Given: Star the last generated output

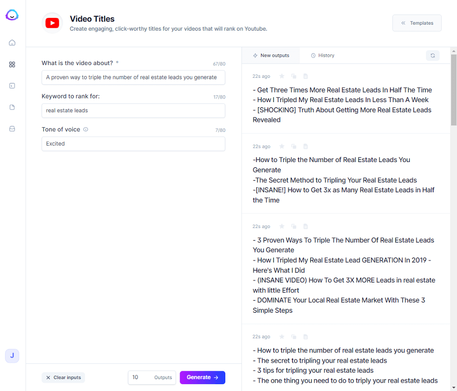Looking at the screenshot, I should pos(282,337).
